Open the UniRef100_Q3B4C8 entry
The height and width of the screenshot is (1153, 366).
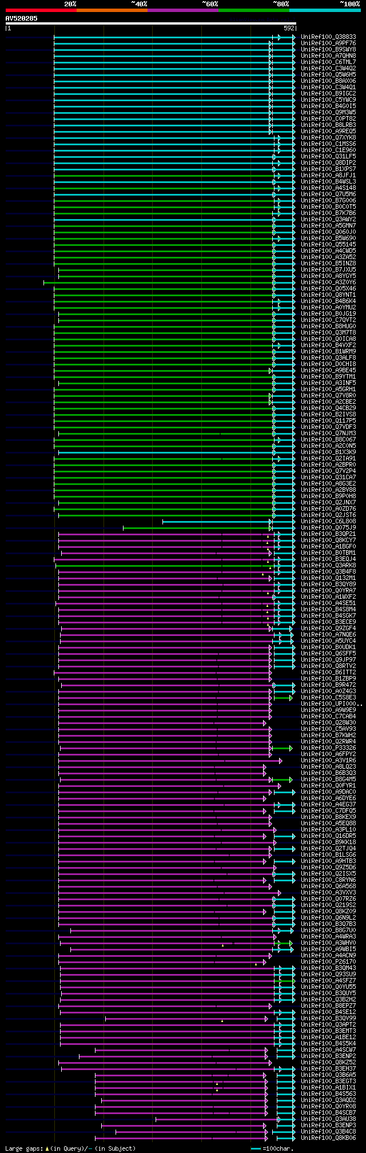[329, 1132]
